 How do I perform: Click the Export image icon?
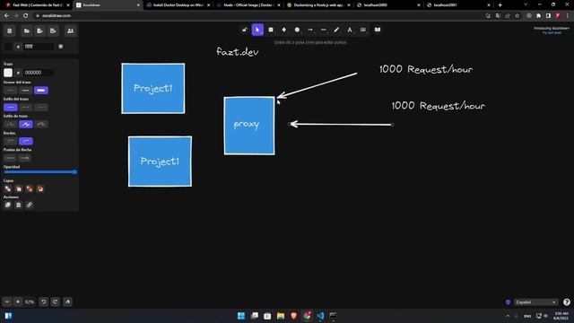(x=53, y=31)
